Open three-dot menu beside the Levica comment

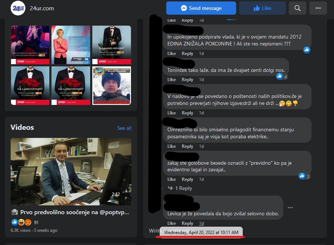(x=290, y=208)
